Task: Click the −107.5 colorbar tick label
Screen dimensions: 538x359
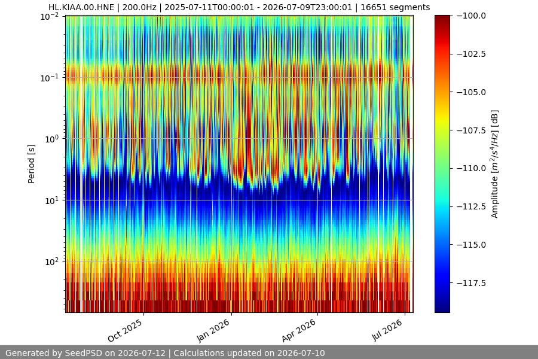Action: point(471,130)
